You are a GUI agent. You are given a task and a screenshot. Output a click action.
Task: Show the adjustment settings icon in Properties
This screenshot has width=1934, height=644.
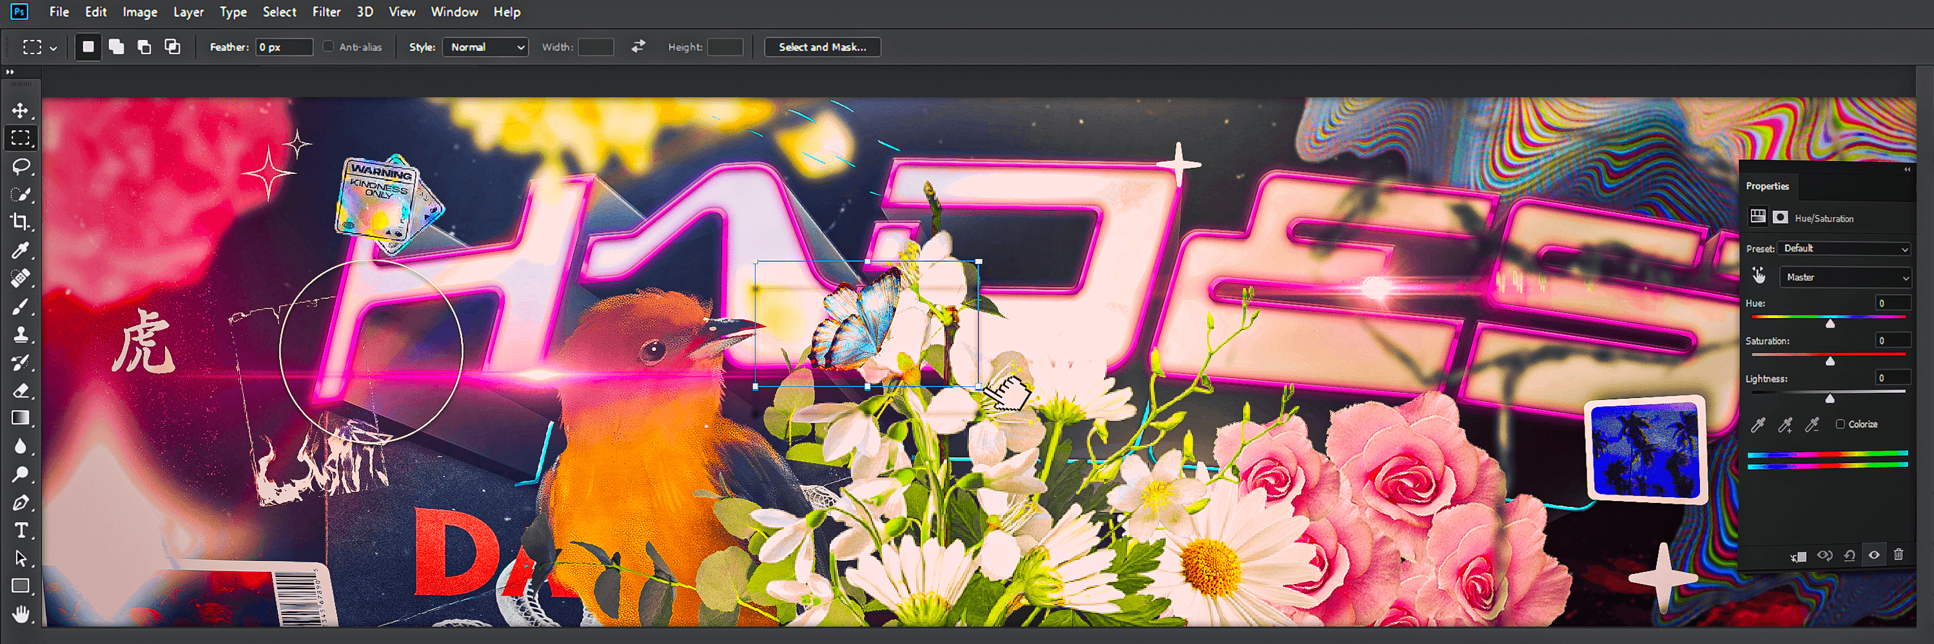click(1758, 216)
